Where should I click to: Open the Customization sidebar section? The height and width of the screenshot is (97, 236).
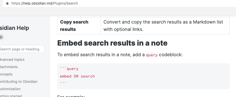click(x=10, y=89)
